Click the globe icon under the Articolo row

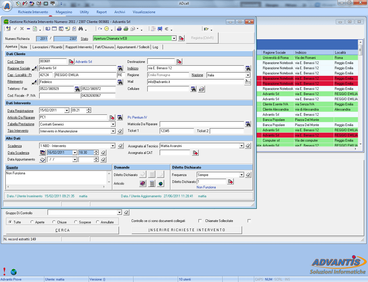click(x=160, y=184)
